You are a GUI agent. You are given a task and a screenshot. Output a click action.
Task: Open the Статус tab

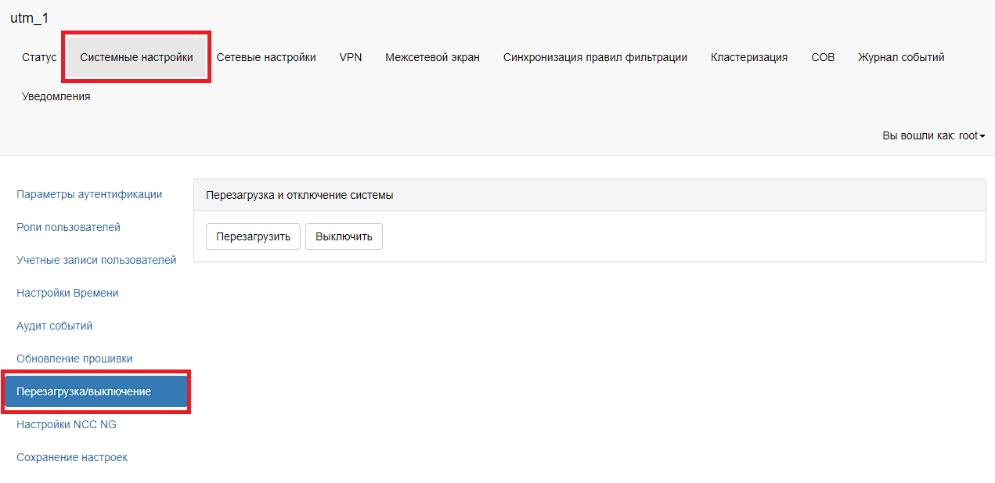pos(39,57)
